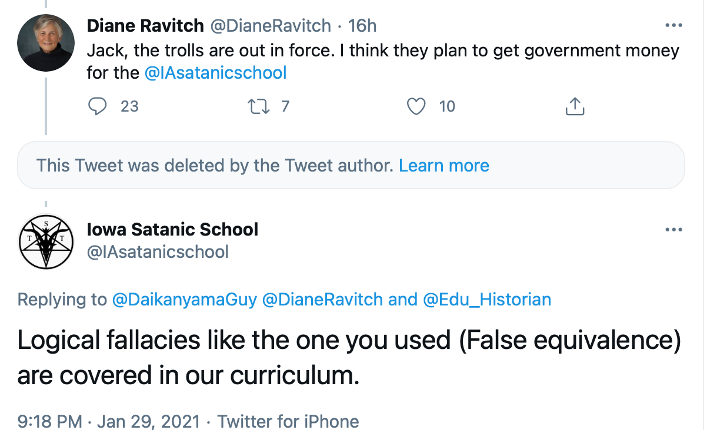Image resolution: width=707 pixels, height=430 pixels.
Task: Open the three-dot menu on Iowa Satanic School's tweet
Action: (x=673, y=229)
